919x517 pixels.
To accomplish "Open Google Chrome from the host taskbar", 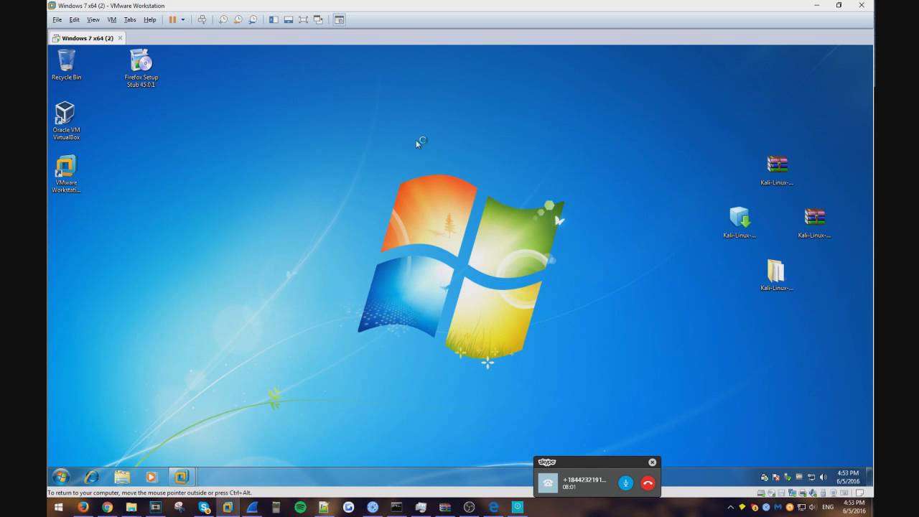I will [108, 507].
